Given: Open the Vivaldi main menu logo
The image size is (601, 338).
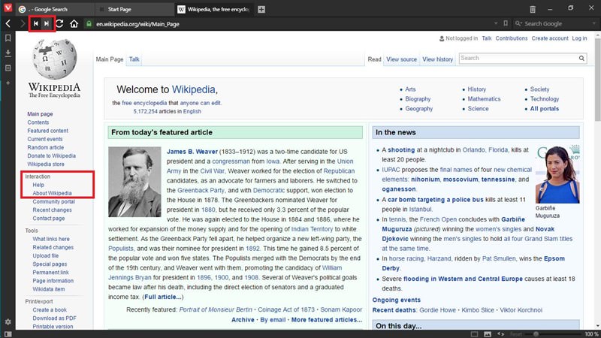Looking at the screenshot, I should [8, 8].
